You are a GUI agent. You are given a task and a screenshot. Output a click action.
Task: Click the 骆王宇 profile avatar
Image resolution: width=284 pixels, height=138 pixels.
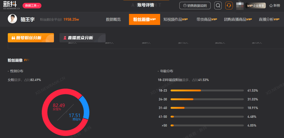pyautogui.click(x=12, y=19)
